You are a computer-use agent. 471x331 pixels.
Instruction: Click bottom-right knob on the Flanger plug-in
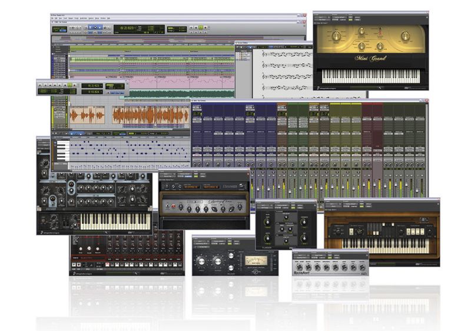pyautogui.click(x=304, y=238)
